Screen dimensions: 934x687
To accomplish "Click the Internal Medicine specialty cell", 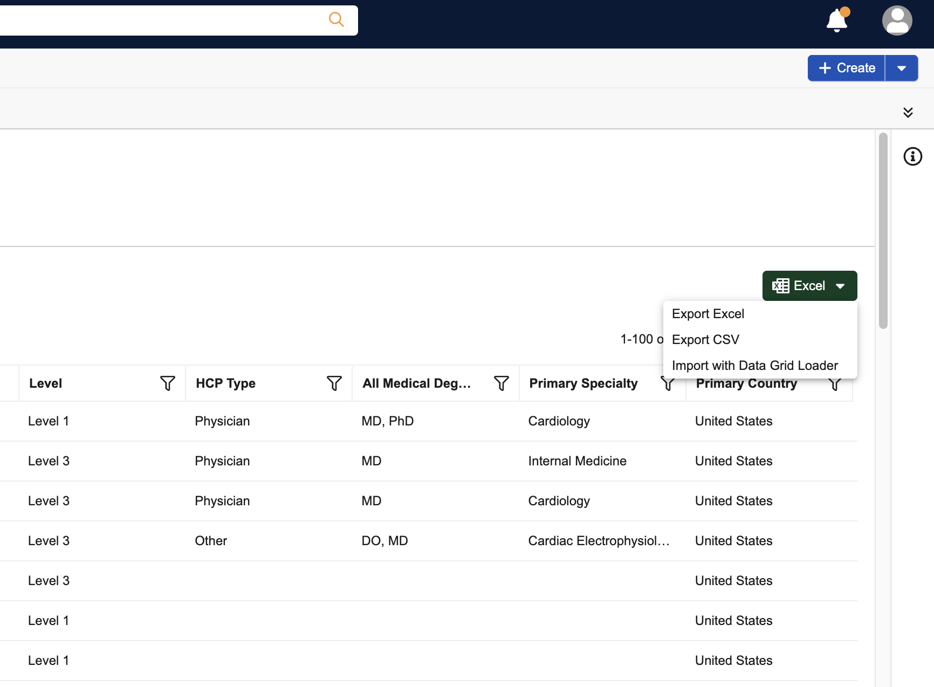I will (x=577, y=461).
